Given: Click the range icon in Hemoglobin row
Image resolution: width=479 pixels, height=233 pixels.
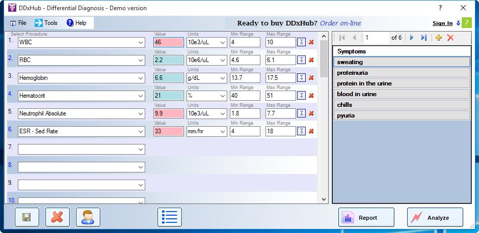Looking at the screenshot, I should 302,78.
